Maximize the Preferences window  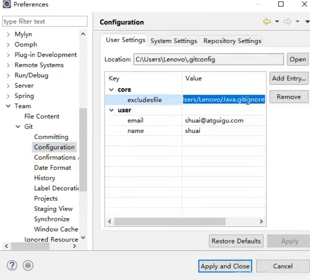coord(281,4)
